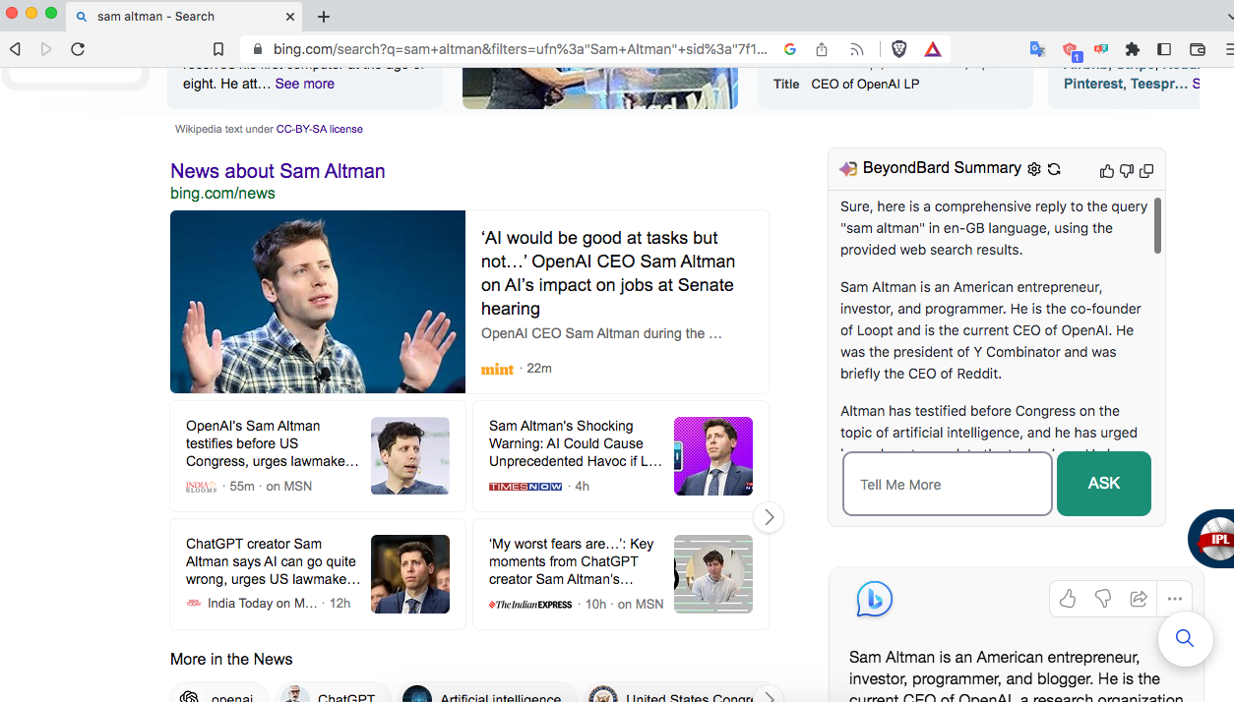Expand biography with See more link
The width and height of the screenshot is (1234, 702).
coord(304,84)
